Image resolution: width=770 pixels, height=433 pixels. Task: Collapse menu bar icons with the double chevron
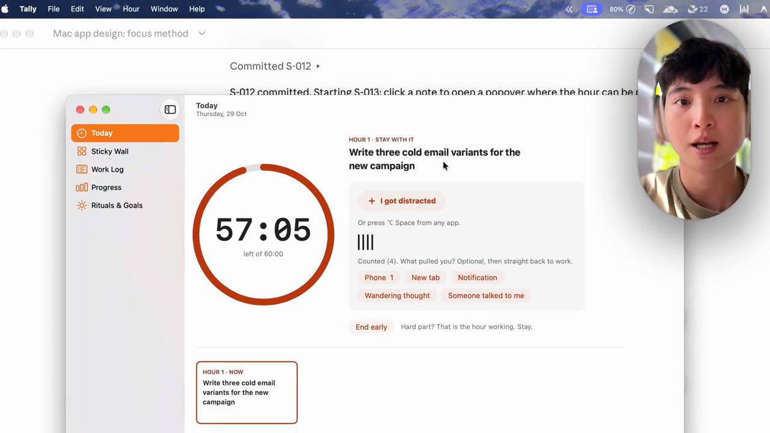(x=569, y=9)
